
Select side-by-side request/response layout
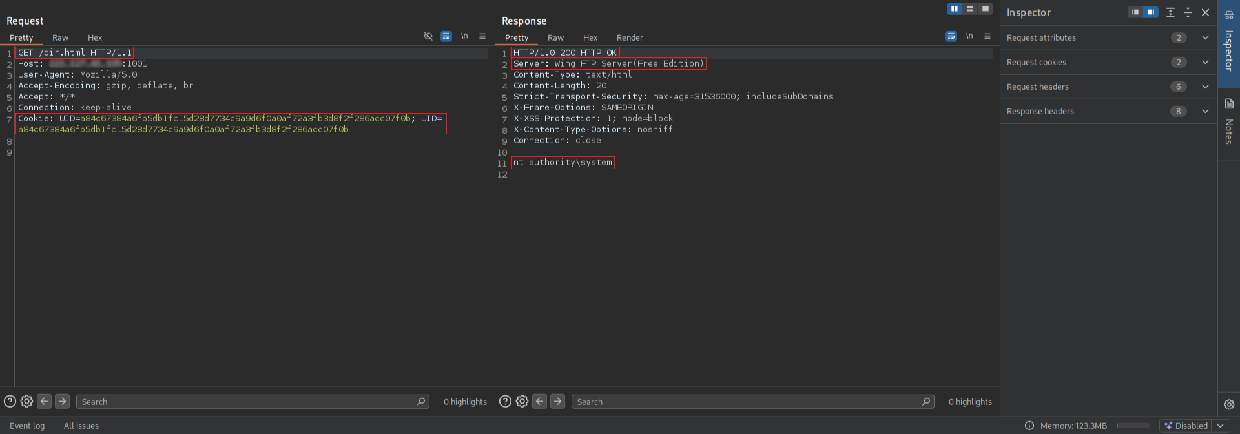tap(955, 9)
